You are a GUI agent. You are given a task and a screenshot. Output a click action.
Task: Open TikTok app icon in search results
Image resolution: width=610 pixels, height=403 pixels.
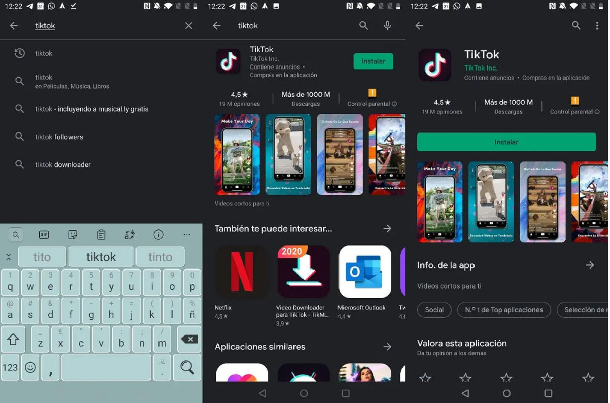tap(228, 61)
